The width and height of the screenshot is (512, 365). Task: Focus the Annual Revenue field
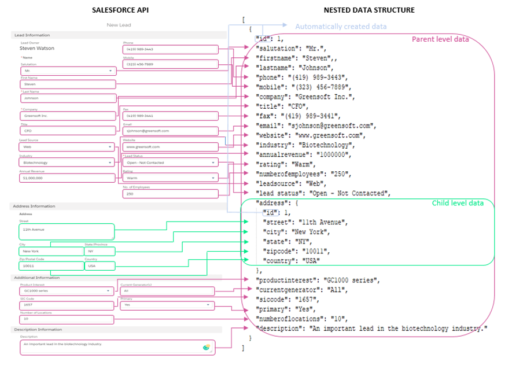(x=67, y=178)
